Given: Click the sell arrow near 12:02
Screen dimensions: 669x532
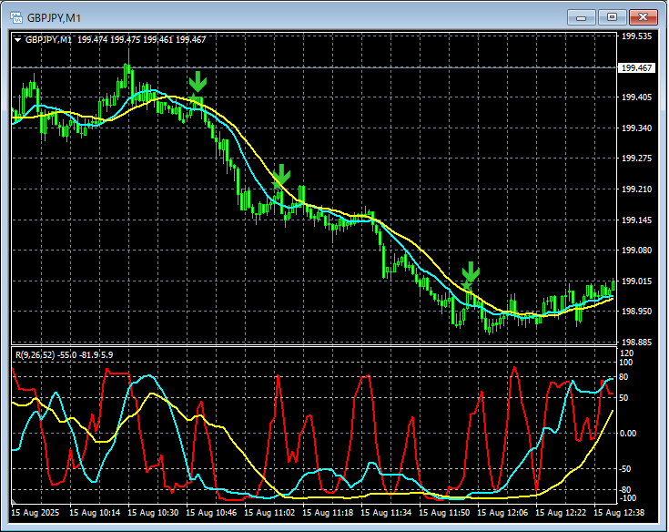Looking at the screenshot, I should pos(471,272).
